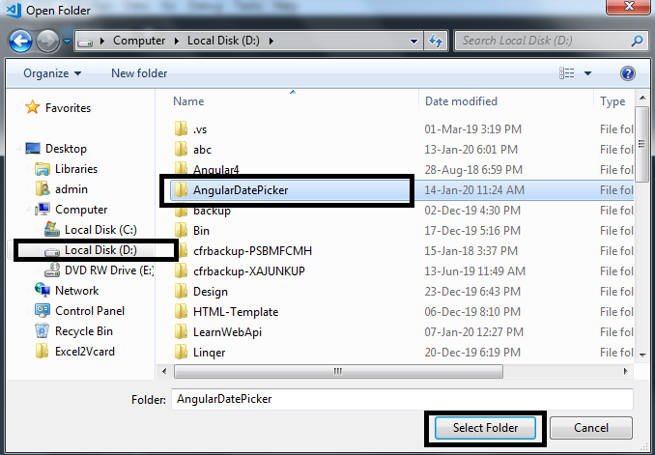Select Local Disk (D:) in navigation pane
Image resolution: width=655 pixels, height=455 pixels.
(x=100, y=250)
